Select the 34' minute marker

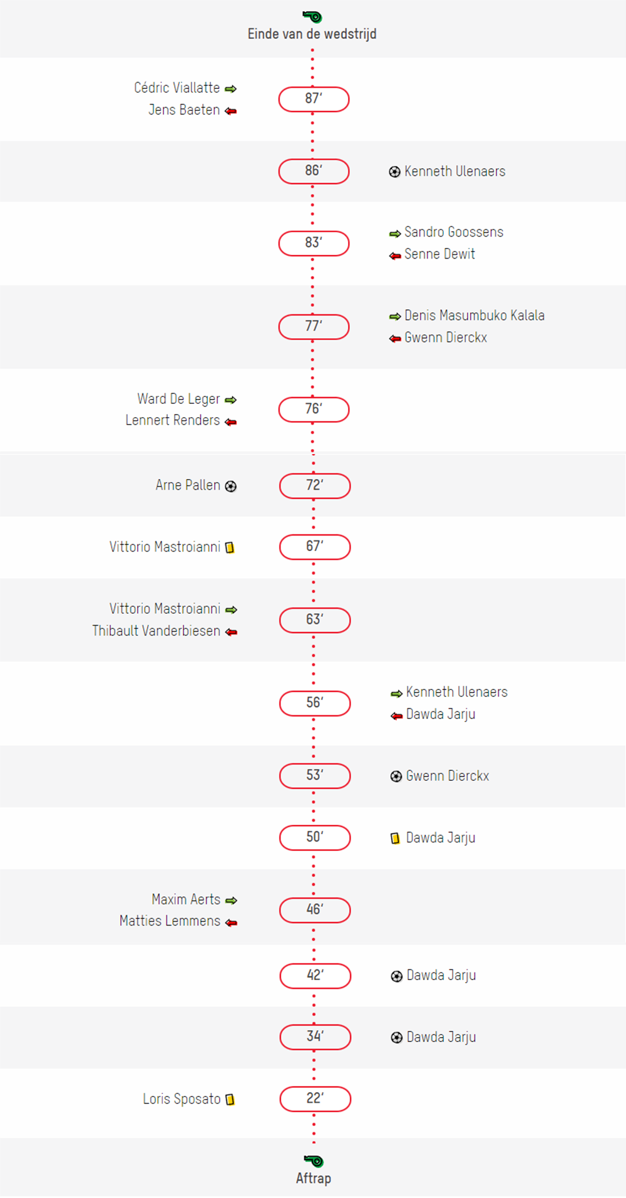pos(315,1036)
